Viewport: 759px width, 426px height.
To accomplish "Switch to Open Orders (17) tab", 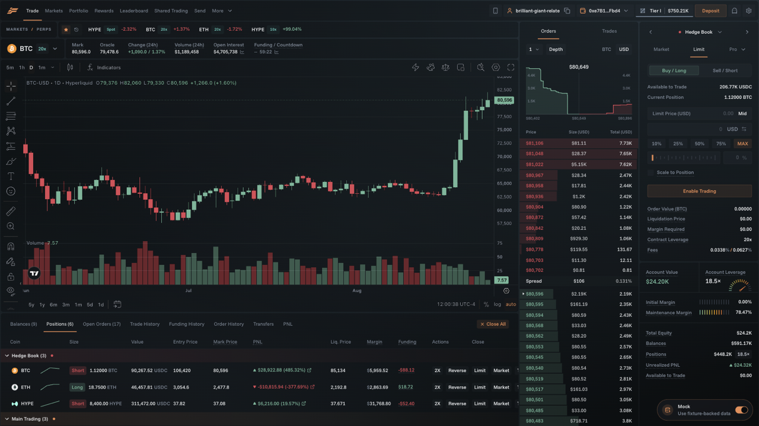I will pyautogui.click(x=101, y=324).
